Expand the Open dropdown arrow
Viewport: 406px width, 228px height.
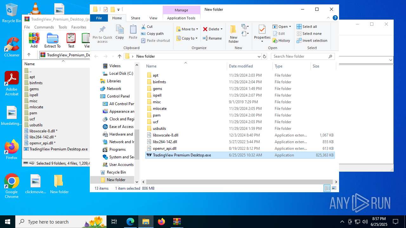pyautogui.click(x=290, y=27)
